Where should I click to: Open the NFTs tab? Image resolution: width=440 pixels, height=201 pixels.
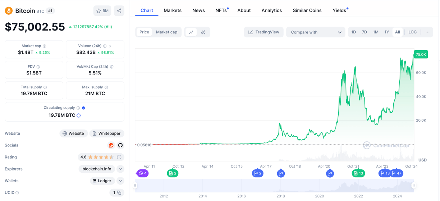click(221, 10)
